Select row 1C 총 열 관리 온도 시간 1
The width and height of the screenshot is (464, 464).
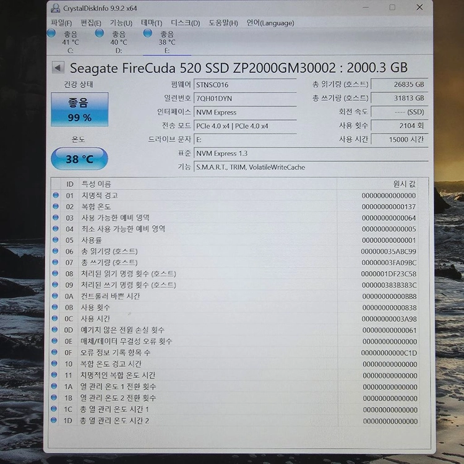coord(236,410)
